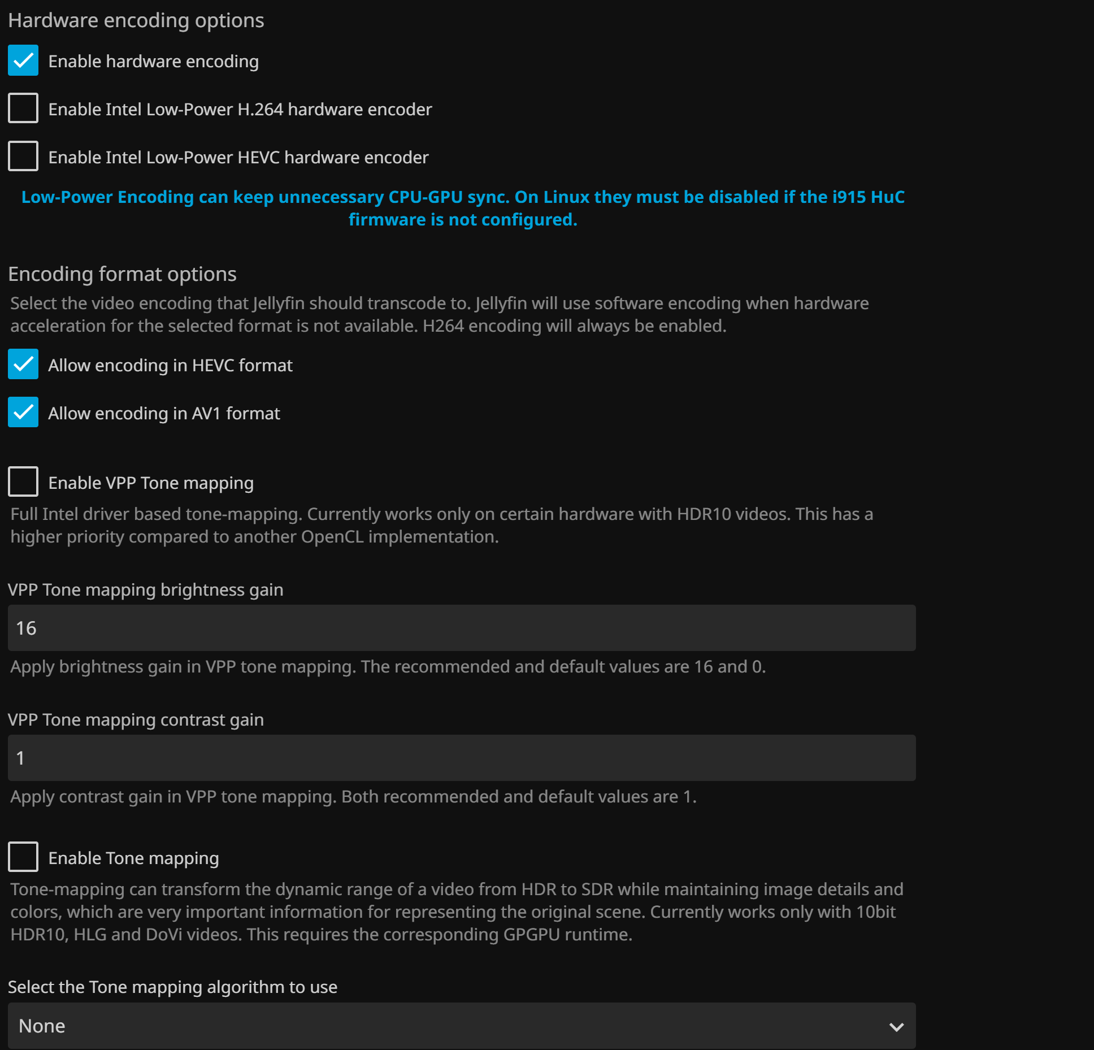Focus the VPP contrast gain input field
Viewport: 1094px width, 1050px height.
pos(461,758)
